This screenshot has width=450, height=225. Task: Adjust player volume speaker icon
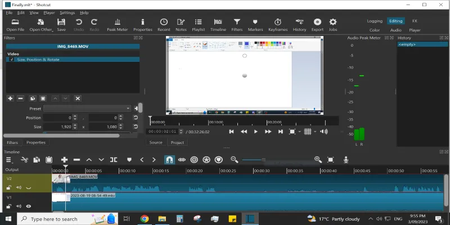pos(324,132)
